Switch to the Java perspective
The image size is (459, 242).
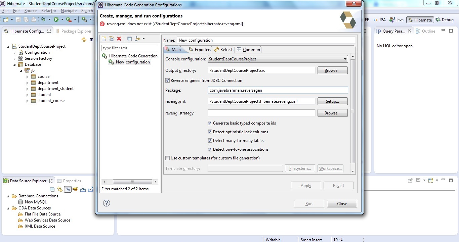pos(397,20)
